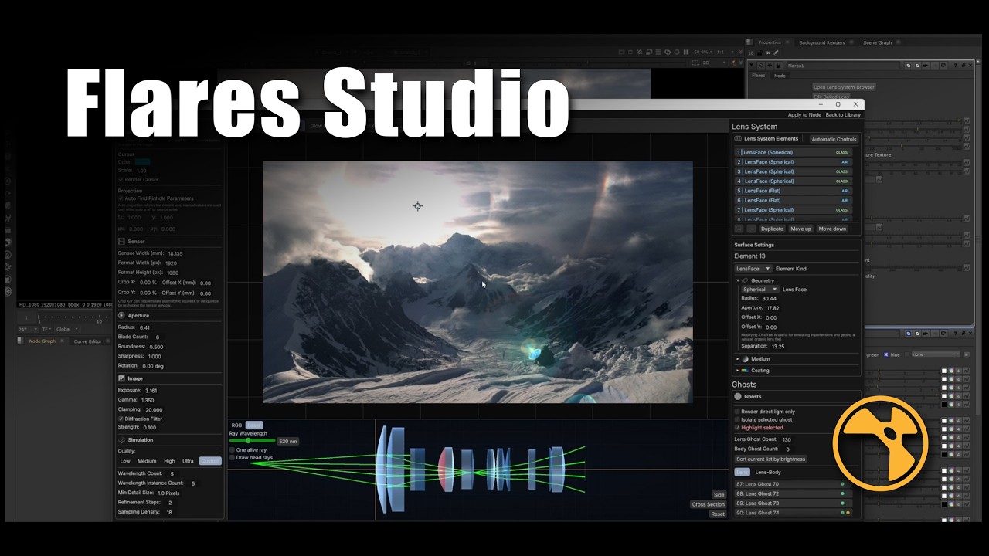Select element 6 LensFace (Flat)
The image size is (989, 556).
pyautogui.click(x=794, y=201)
